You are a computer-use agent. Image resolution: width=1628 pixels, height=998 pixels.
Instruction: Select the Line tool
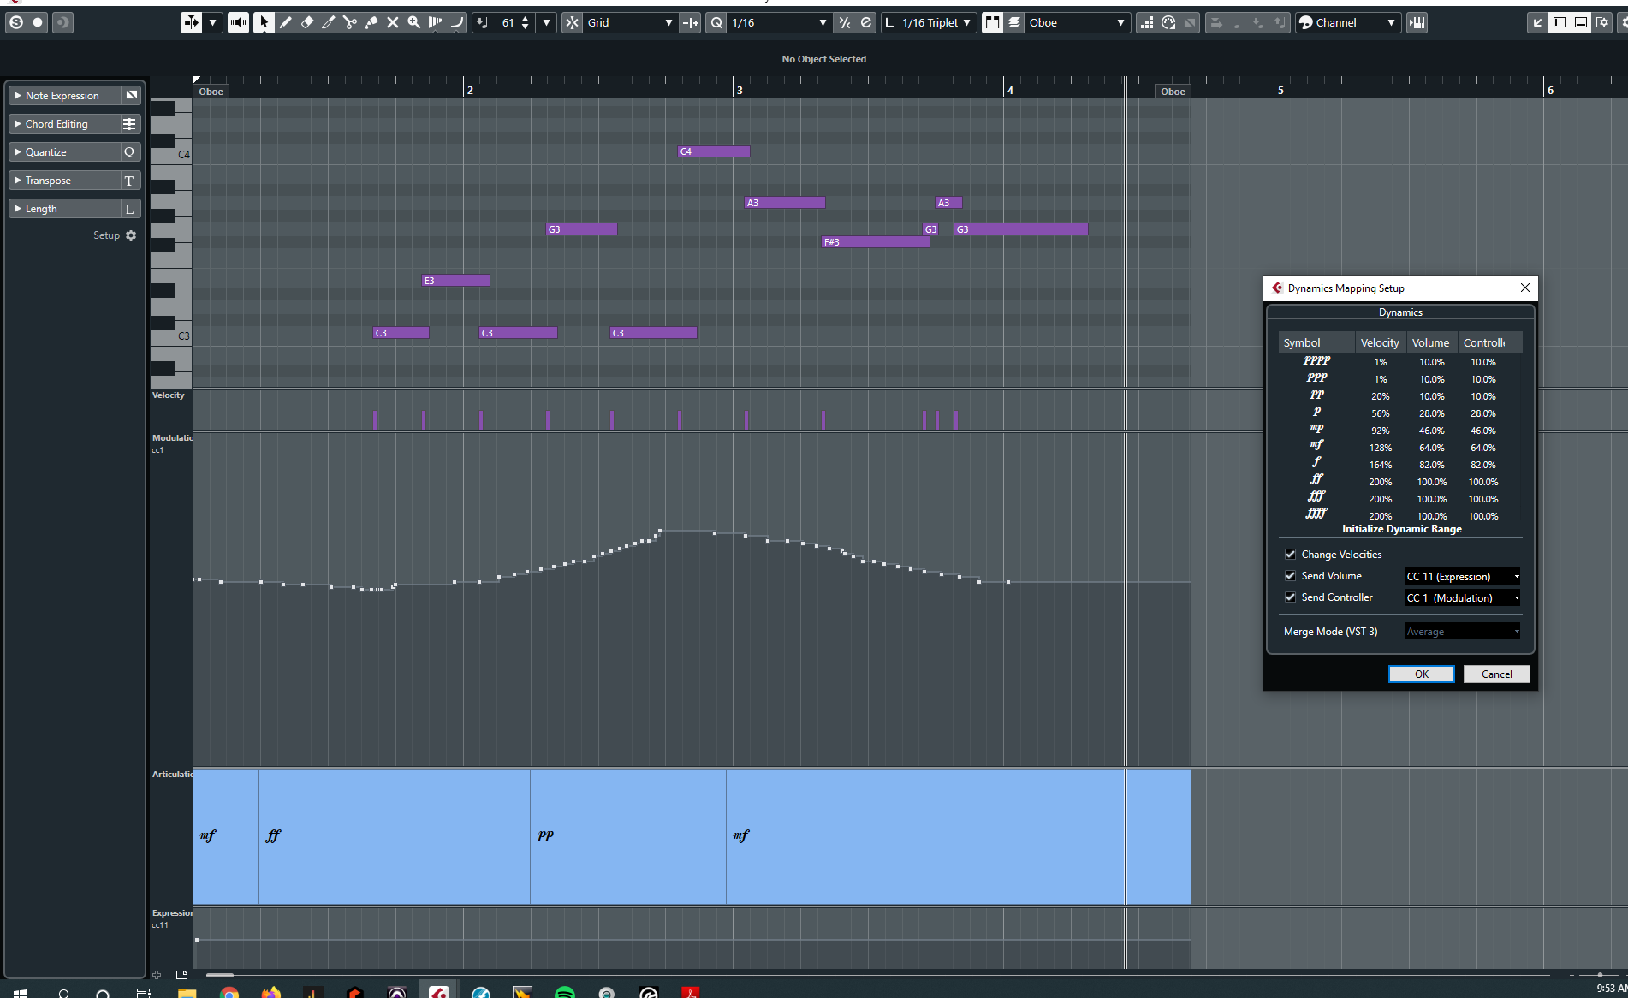[456, 22]
